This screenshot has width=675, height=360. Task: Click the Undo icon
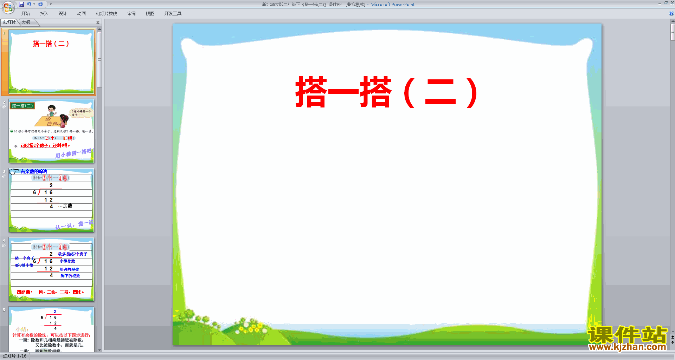coord(29,4)
